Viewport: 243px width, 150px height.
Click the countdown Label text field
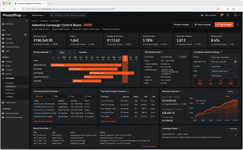point(224,71)
